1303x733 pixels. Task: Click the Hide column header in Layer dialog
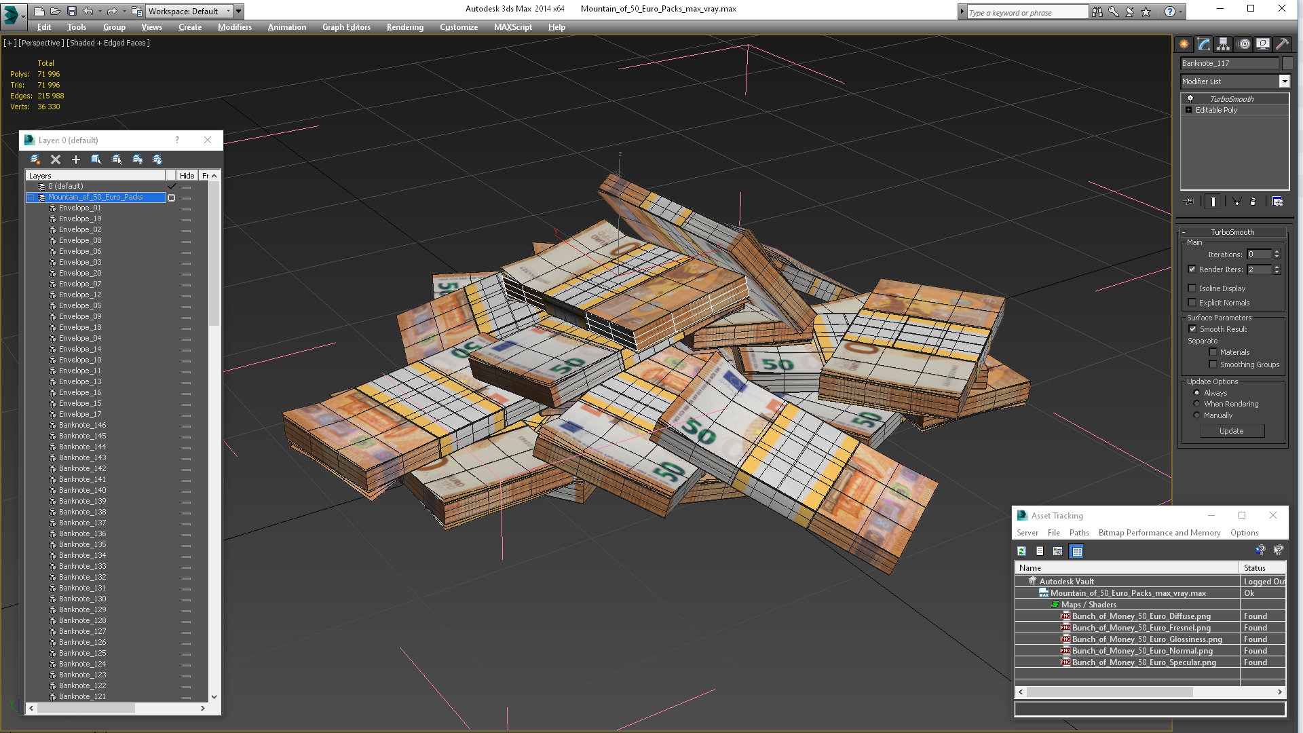[187, 176]
